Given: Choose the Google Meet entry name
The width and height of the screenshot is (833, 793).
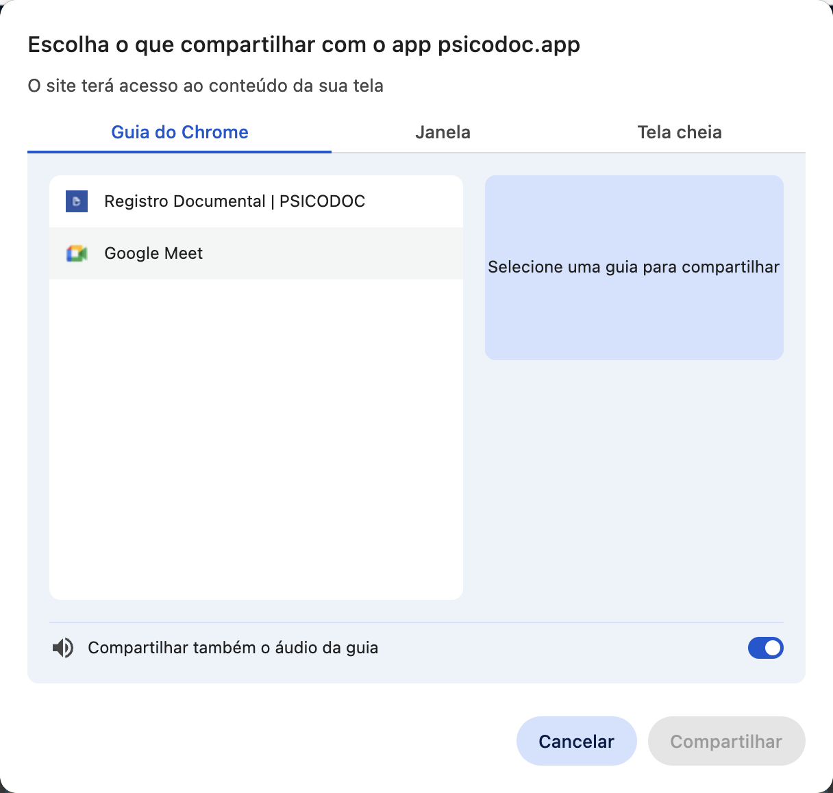Looking at the screenshot, I should 153,253.
